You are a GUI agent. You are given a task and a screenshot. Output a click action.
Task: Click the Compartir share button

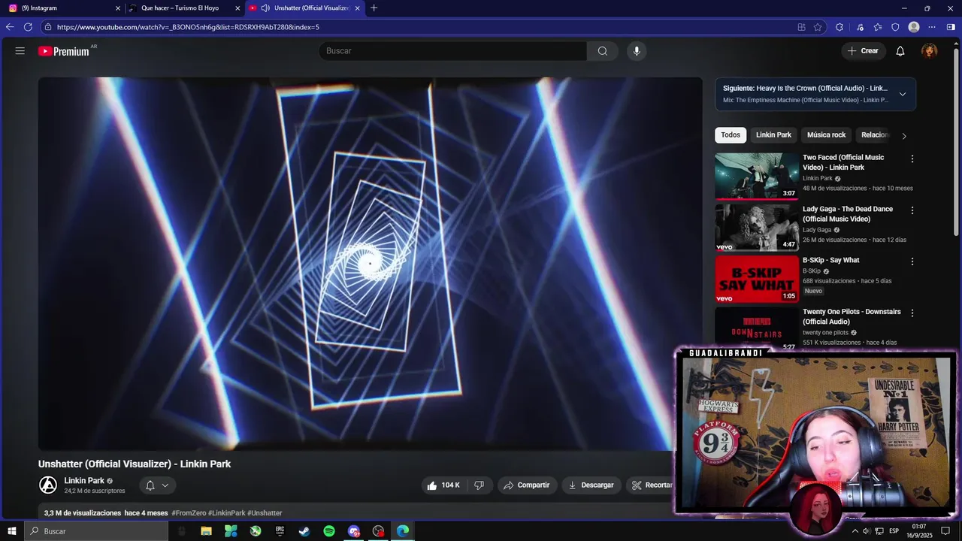click(527, 485)
